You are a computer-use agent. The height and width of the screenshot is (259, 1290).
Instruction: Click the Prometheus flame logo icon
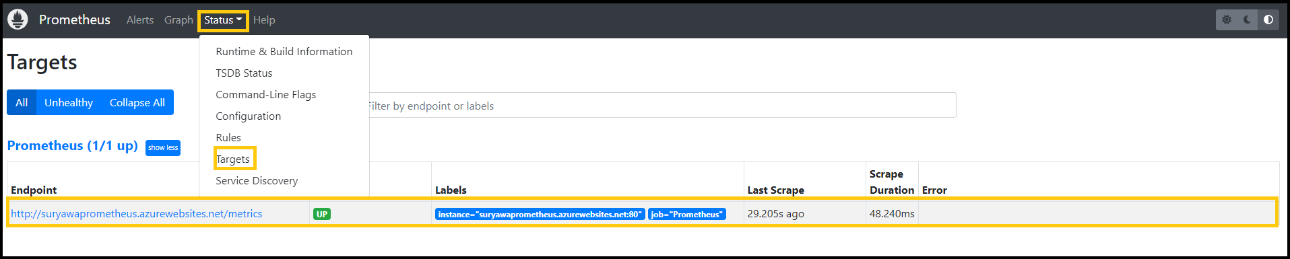[18, 20]
